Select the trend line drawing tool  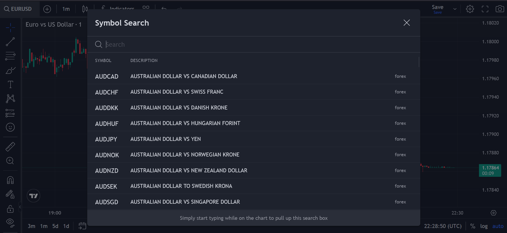pos(10,42)
